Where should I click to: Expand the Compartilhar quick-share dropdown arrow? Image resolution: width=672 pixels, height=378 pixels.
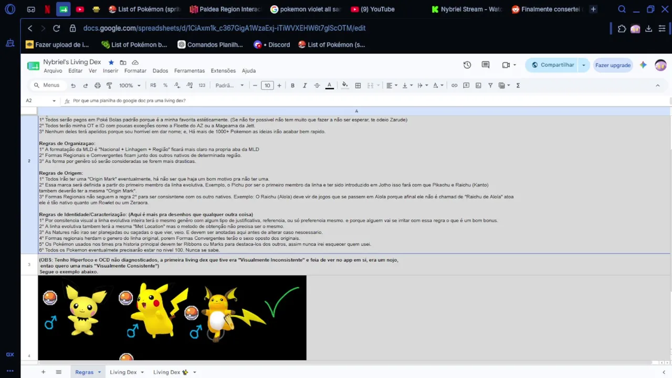pyautogui.click(x=583, y=65)
